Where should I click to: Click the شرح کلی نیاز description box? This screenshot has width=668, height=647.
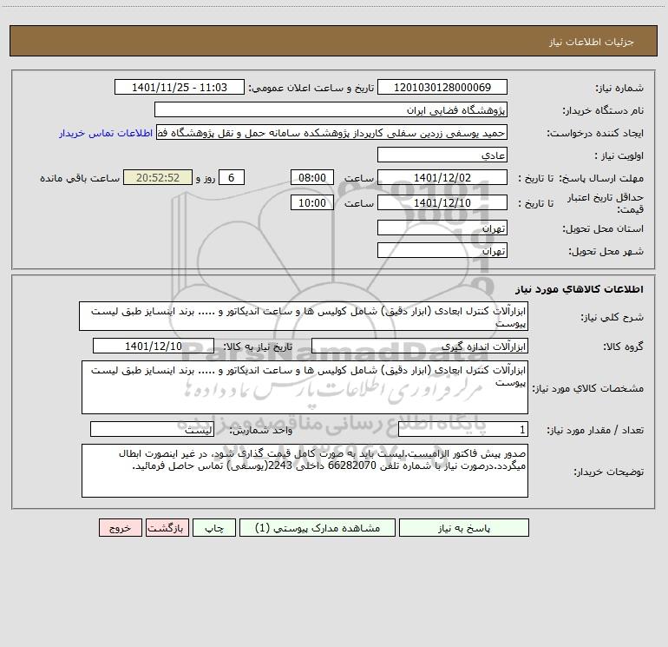[x=304, y=316]
